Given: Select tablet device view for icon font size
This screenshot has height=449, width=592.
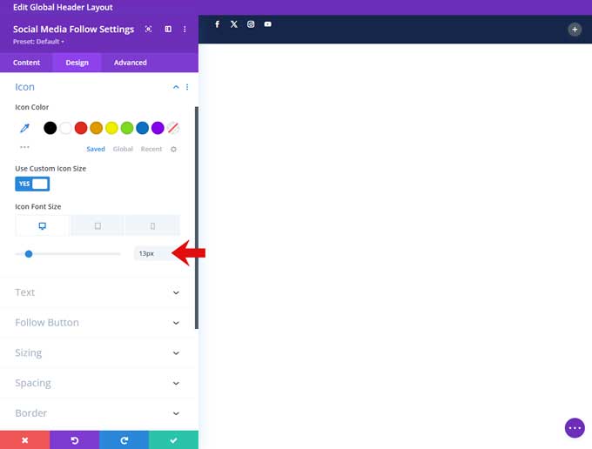Looking at the screenshot, I should coord(98,226).
